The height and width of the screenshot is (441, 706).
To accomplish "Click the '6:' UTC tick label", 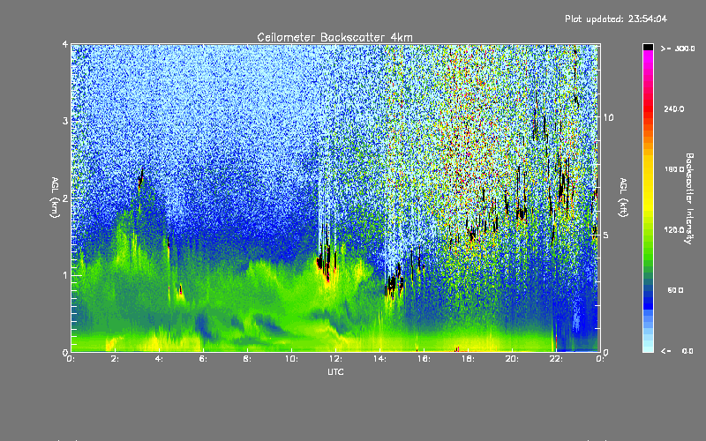I will click(x=203, y=359).
